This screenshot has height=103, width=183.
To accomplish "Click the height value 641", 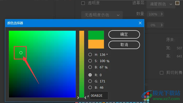I will (x=179, y=56).
